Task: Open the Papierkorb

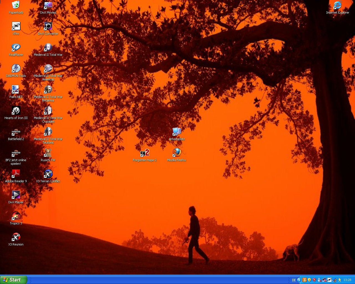Action: coord(16,5)
